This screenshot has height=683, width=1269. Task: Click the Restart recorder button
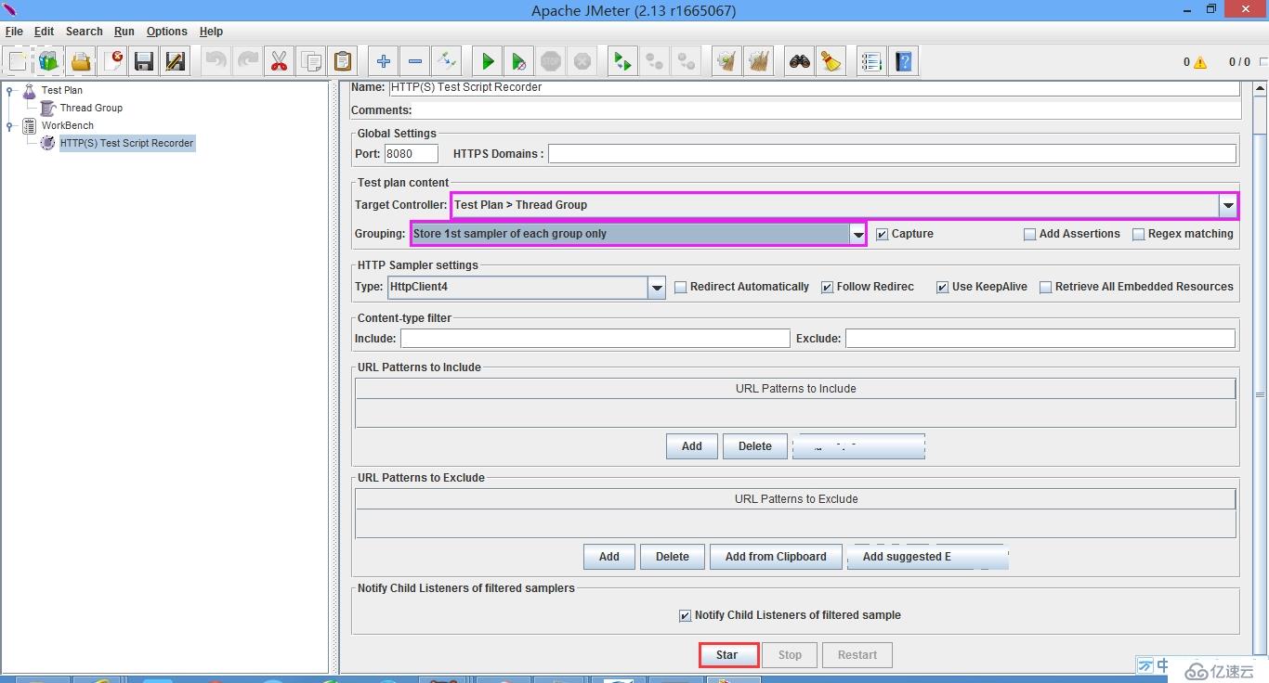pos(857,655)
